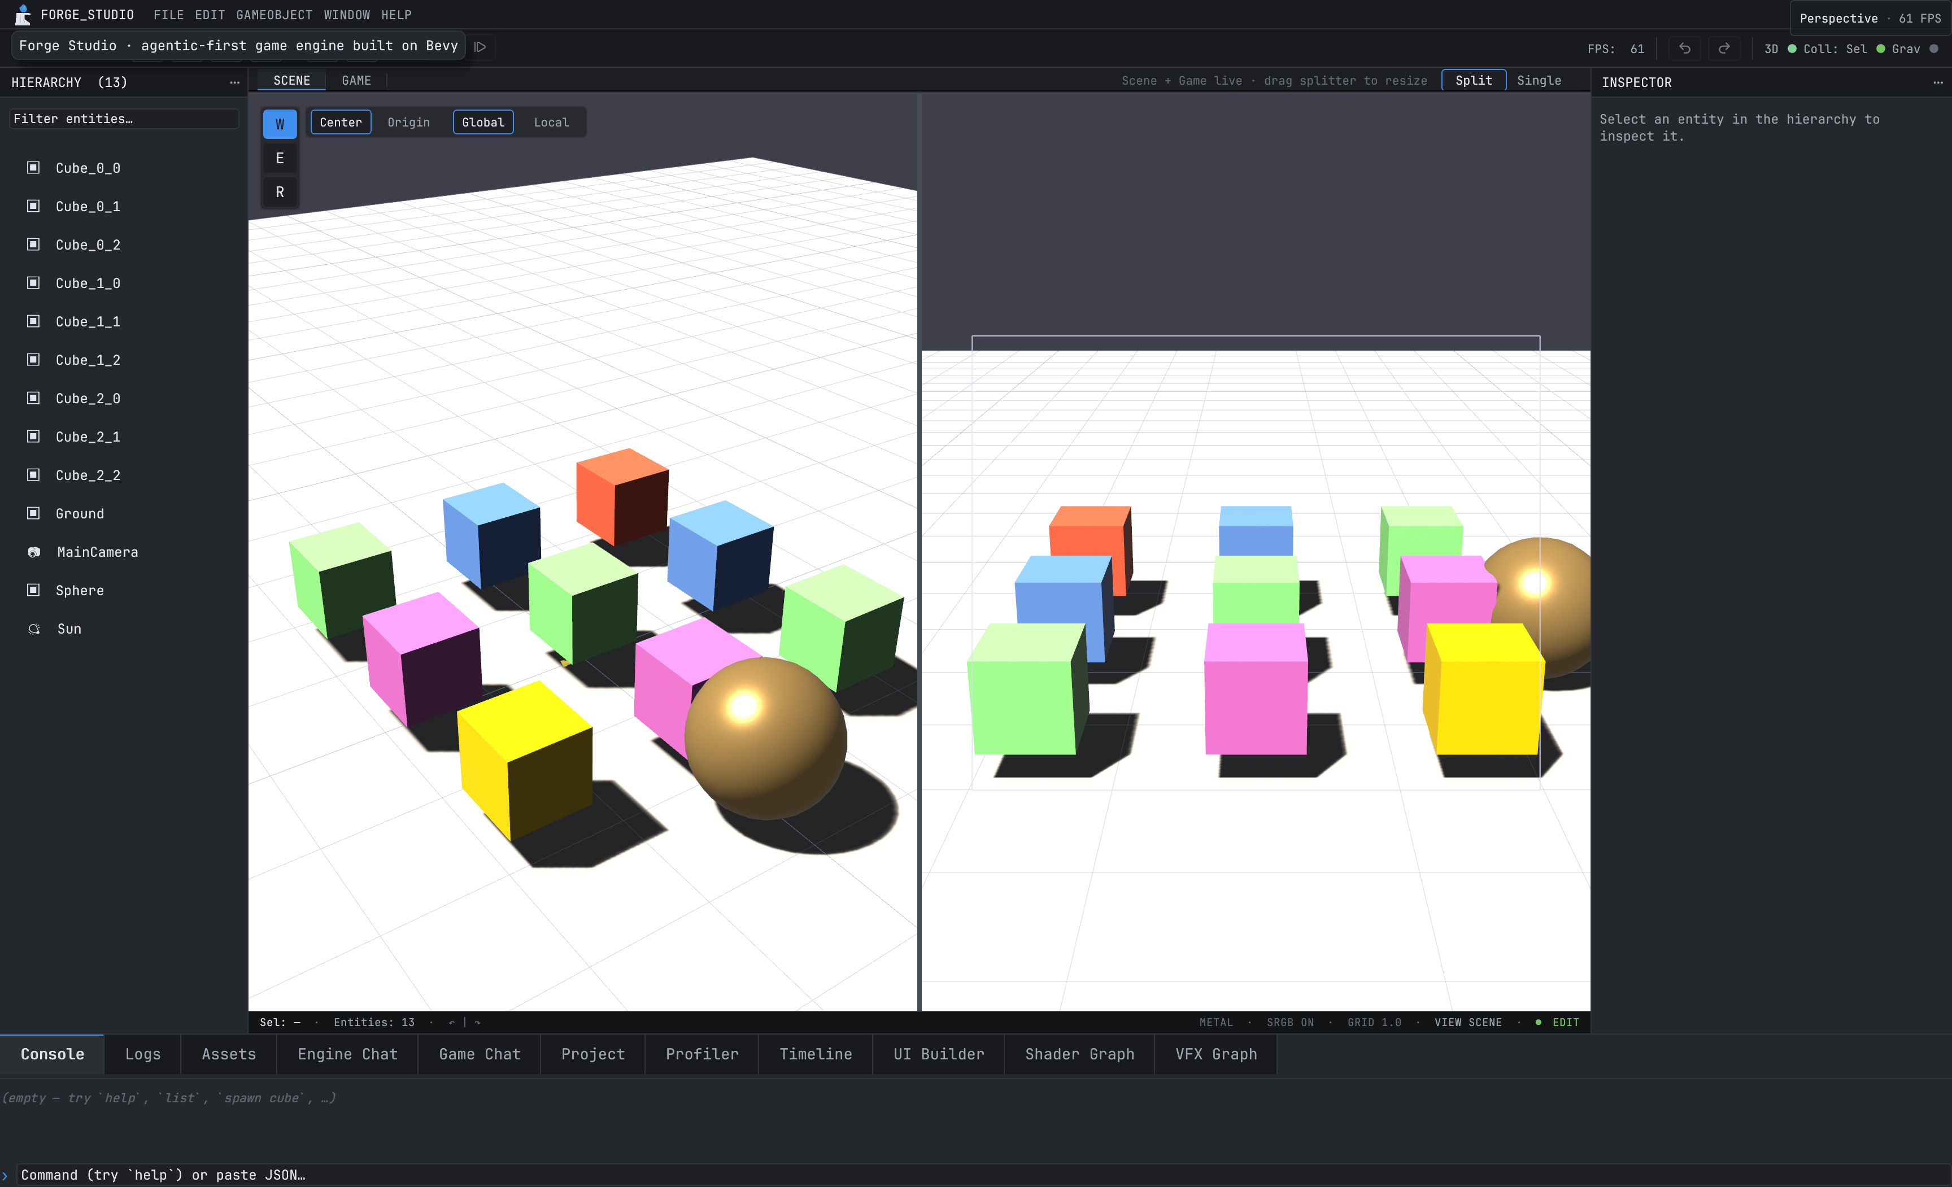Click the Cube_1_1 entity icon
This screenshot has height=1187, width=1952.
(x=33, y=321)
